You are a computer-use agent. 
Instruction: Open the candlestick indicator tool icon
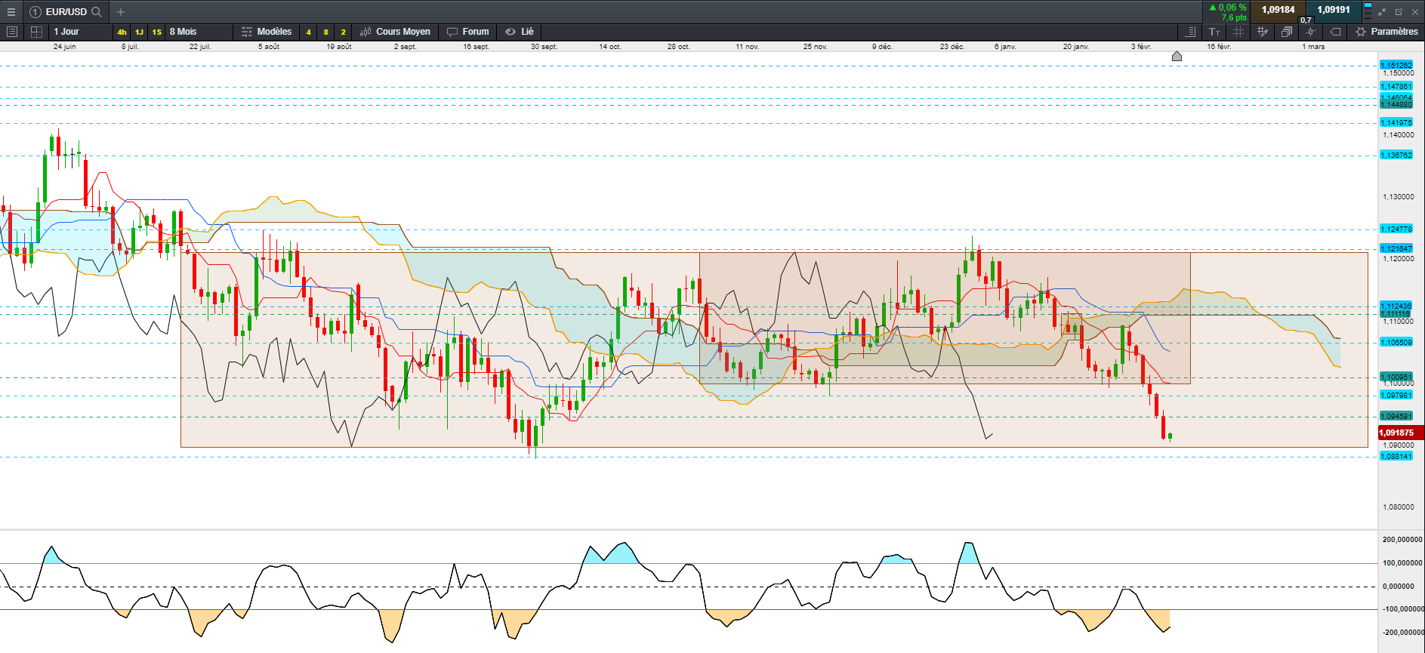(1310, 32)
